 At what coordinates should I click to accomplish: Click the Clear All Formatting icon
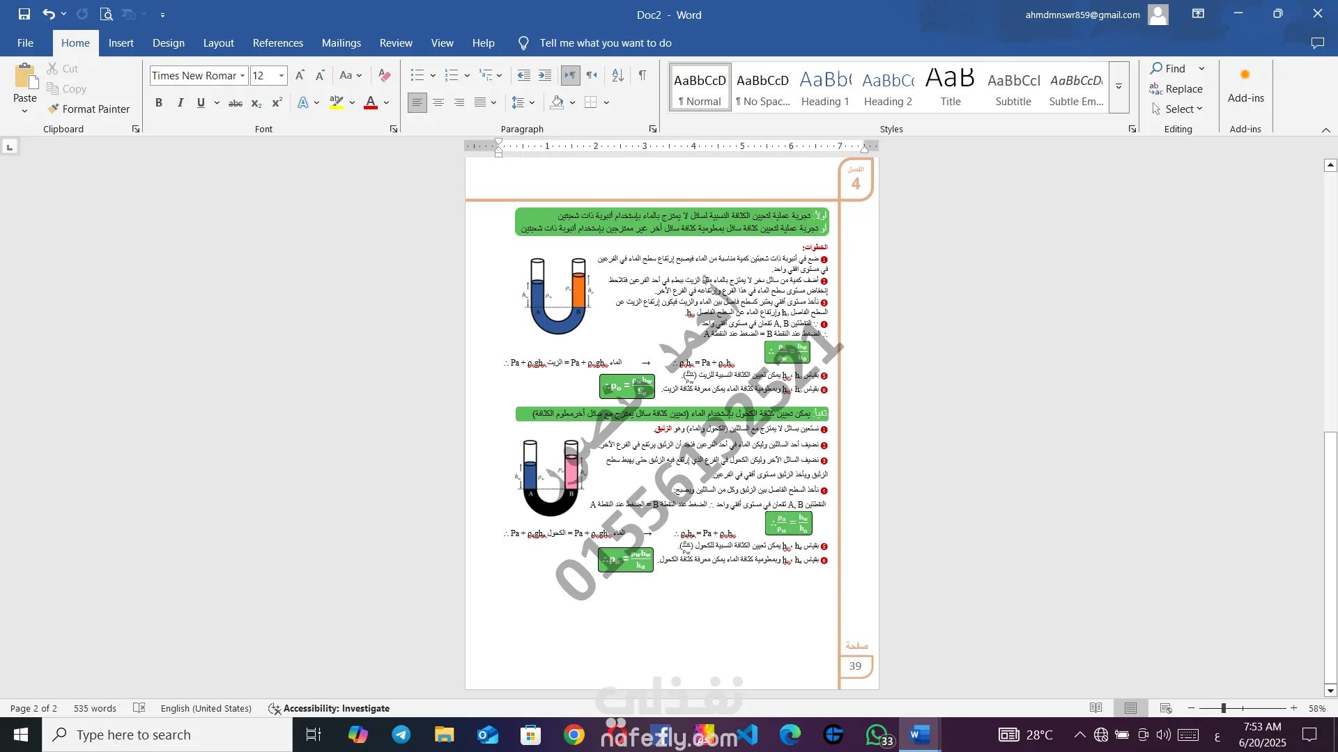pyautogui.click(x=384, y=75)
